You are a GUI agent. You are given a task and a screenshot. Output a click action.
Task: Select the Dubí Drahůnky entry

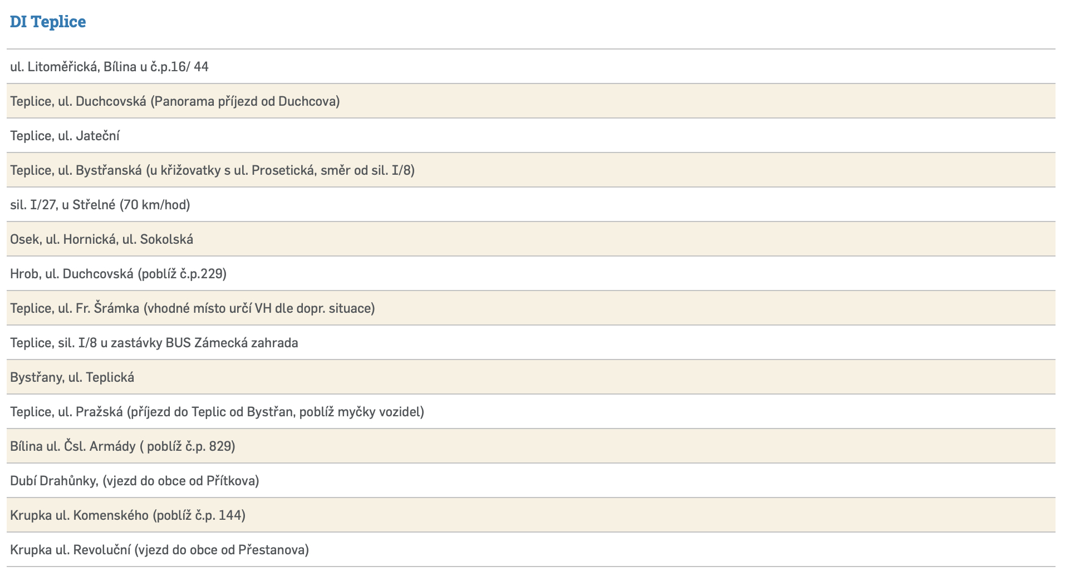135,481
